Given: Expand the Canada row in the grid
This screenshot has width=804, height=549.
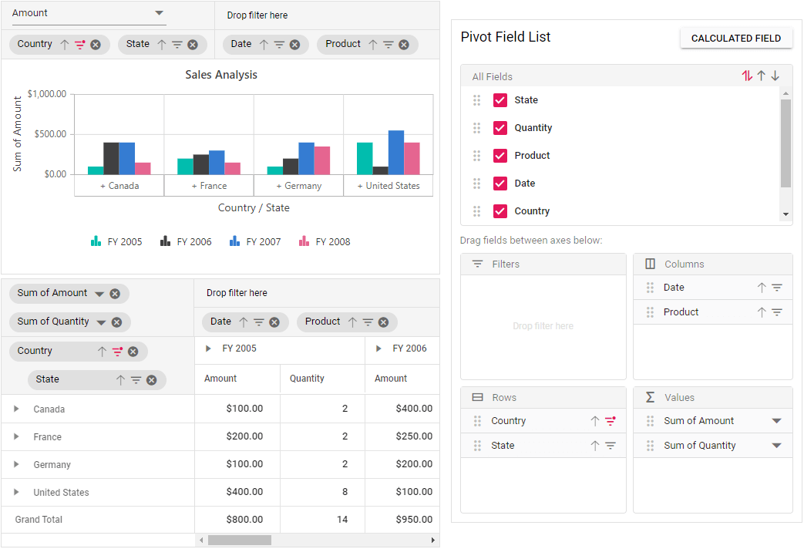Looking at the screenshot, I should (17, 409).
